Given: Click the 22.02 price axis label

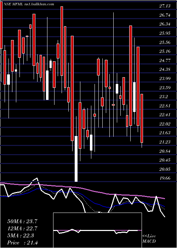Looking at the screenshot, I should 165,124.
